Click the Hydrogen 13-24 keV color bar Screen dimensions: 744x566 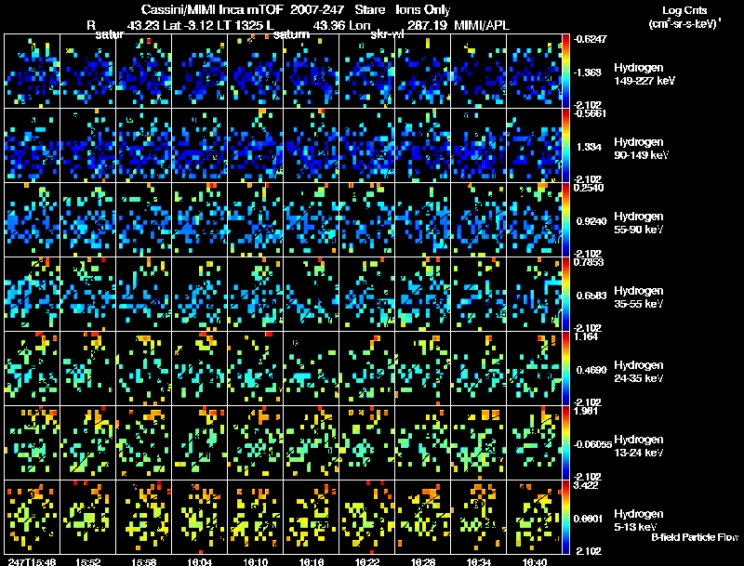point(565,443)
